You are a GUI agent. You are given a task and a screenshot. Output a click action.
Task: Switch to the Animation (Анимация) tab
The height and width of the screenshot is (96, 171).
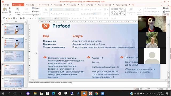(x=72, y=5)
